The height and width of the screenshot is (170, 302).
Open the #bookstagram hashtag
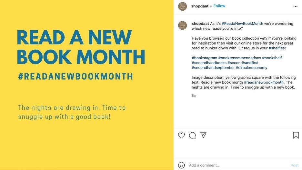click(x=204, y=58)
